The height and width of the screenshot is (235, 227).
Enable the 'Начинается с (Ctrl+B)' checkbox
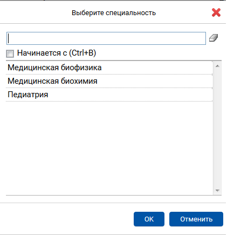click(10, 53)
